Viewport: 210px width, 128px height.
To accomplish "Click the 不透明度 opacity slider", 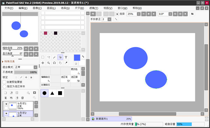I will 26,72.
